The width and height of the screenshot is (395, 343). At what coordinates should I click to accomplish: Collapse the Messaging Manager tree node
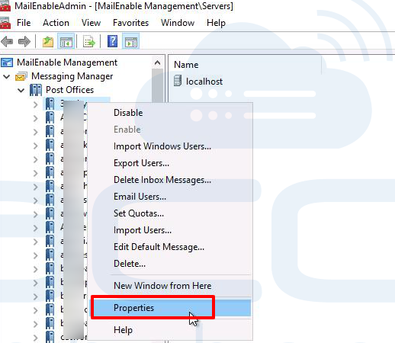tap(7, 76)
